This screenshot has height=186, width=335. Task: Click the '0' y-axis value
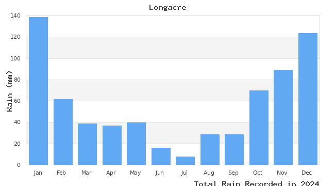coord(19,165)
